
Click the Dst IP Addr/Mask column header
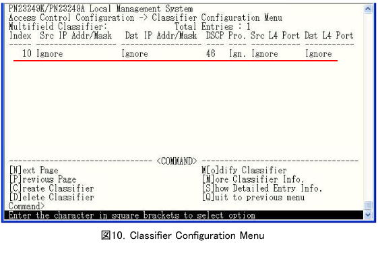click(161, 36)
